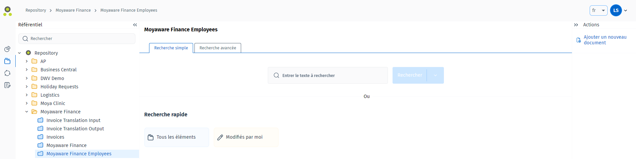This screenshot has height=159, width=636.
Task: Click Moyaware Finance Employees breadcrumb
Action: (x=129, y=10)
